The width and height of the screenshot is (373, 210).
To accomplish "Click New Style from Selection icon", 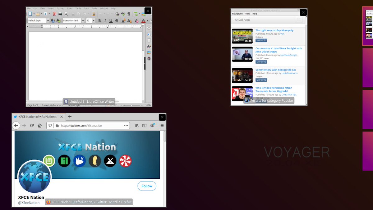I will [x=58, y=20].
